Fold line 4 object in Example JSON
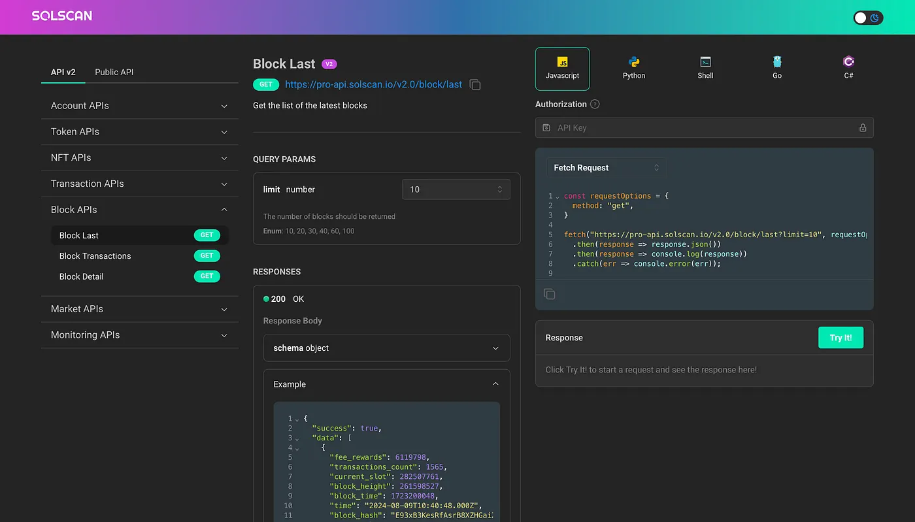Image resolution: width=915 pixels, height=522 pixels. (x=297, y=448)
